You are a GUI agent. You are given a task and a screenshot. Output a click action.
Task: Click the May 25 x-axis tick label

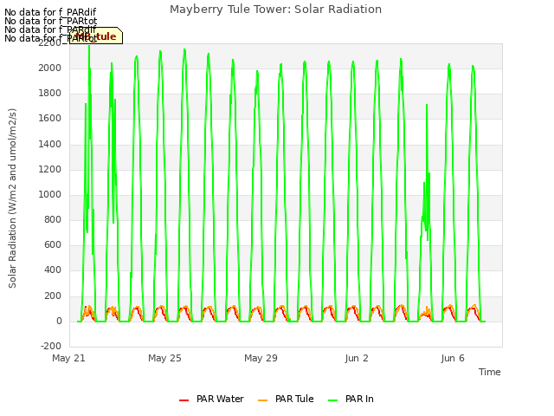pos(164,358)
